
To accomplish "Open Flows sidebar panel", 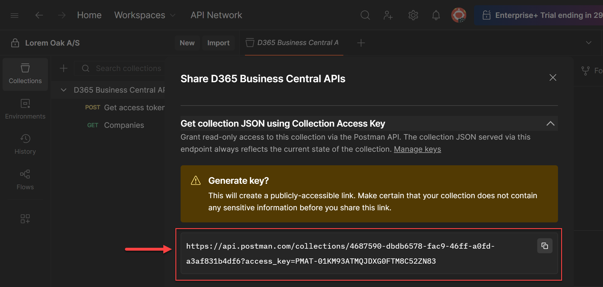I will [x=25, y=180].
